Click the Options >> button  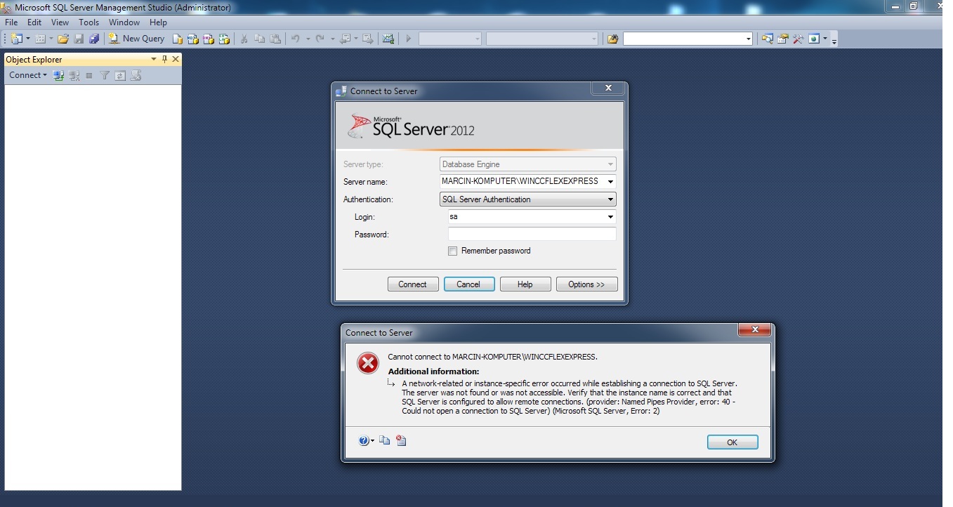coord(587,284)
